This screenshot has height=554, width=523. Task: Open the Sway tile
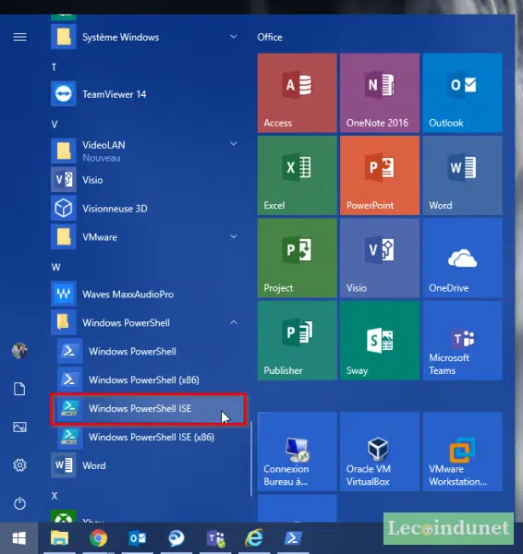(x=380, y=341)
